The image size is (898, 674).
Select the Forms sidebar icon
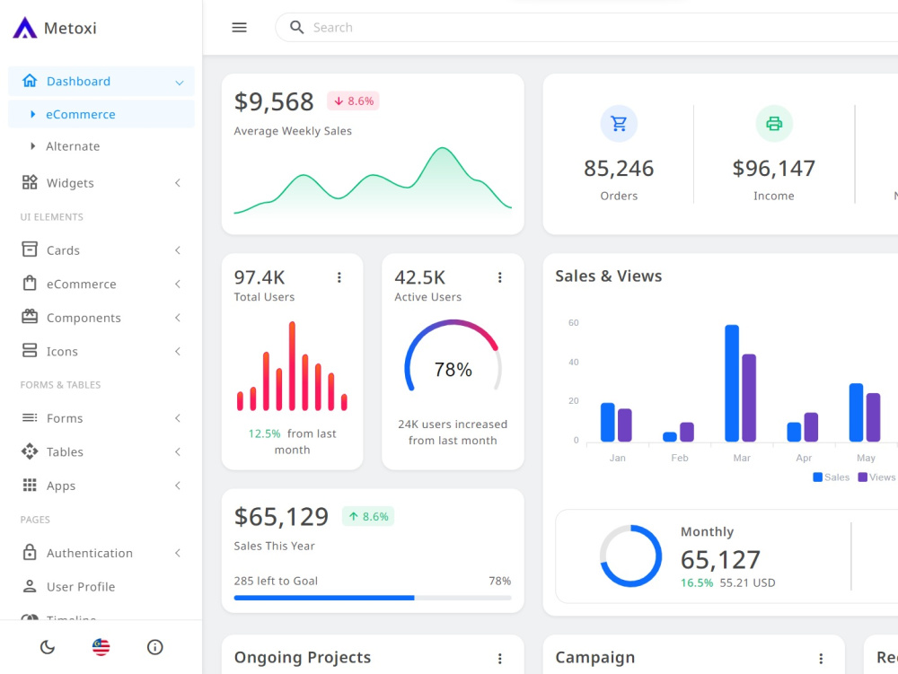[x=28, y=417]
